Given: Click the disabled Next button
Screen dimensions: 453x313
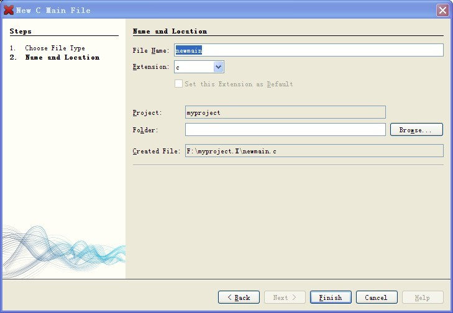Looking at the screenshot, I should 285,297.
